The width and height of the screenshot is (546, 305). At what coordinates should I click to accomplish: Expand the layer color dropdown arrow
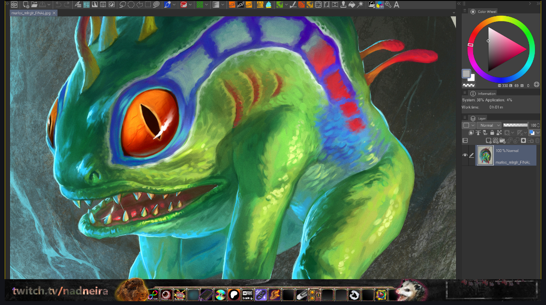coord(538,132)
